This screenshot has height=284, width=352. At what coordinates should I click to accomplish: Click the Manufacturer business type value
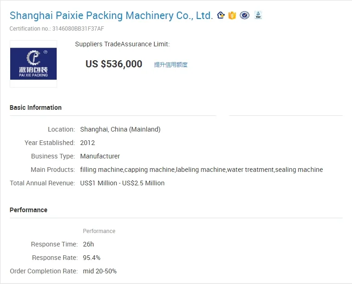pos(100,156)
